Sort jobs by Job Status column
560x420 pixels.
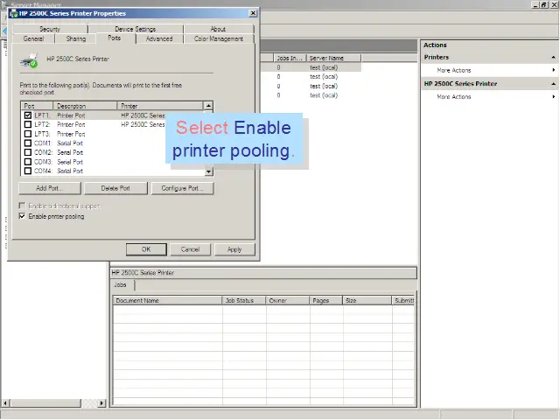click(244, 300)
